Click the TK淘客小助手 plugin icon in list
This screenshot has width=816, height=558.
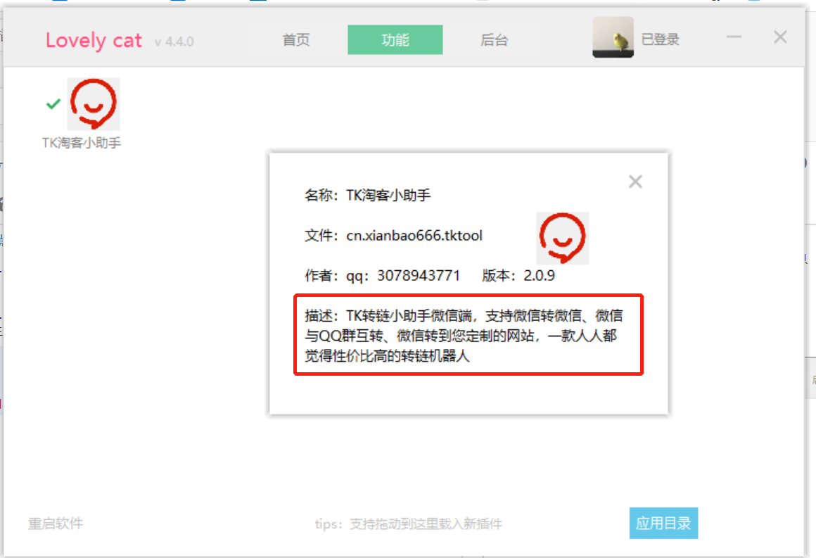(x=94, y=104)
